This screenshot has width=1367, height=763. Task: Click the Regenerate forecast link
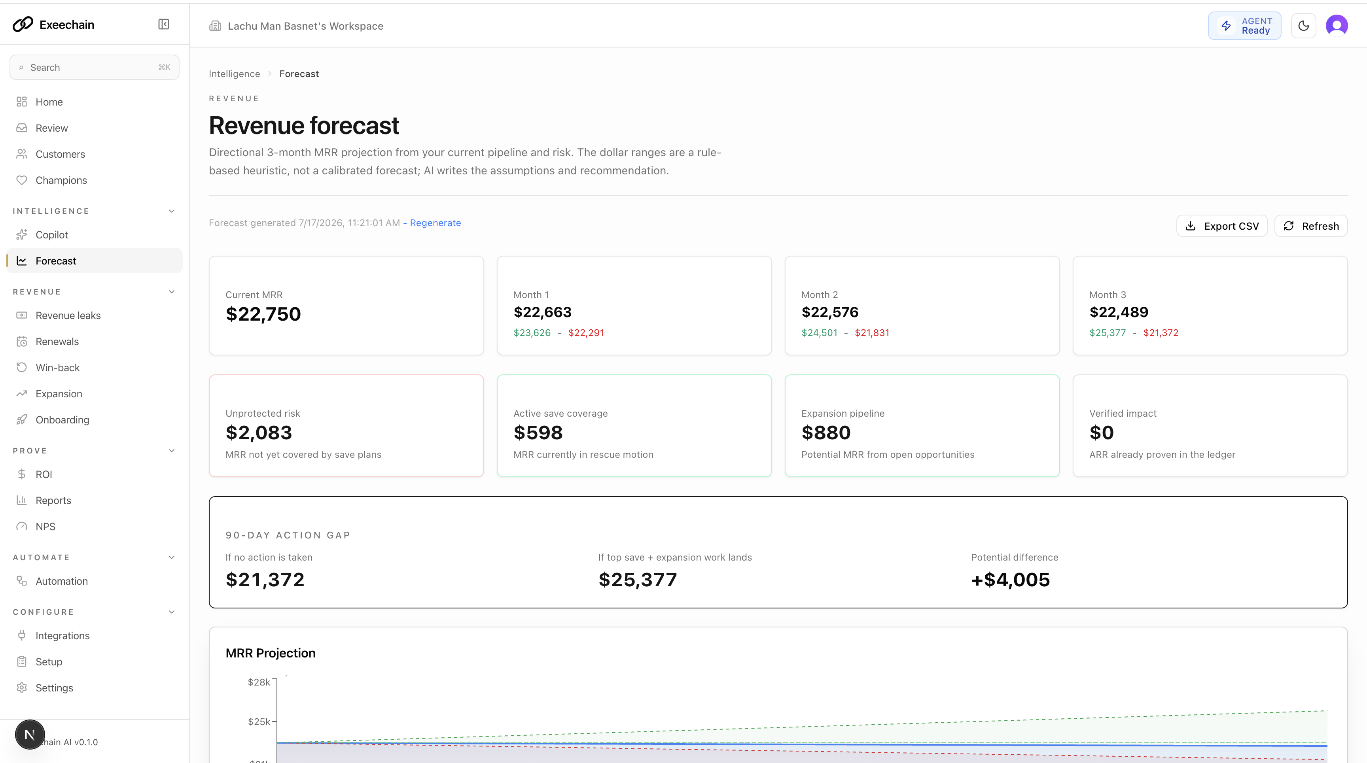[435, 223]
